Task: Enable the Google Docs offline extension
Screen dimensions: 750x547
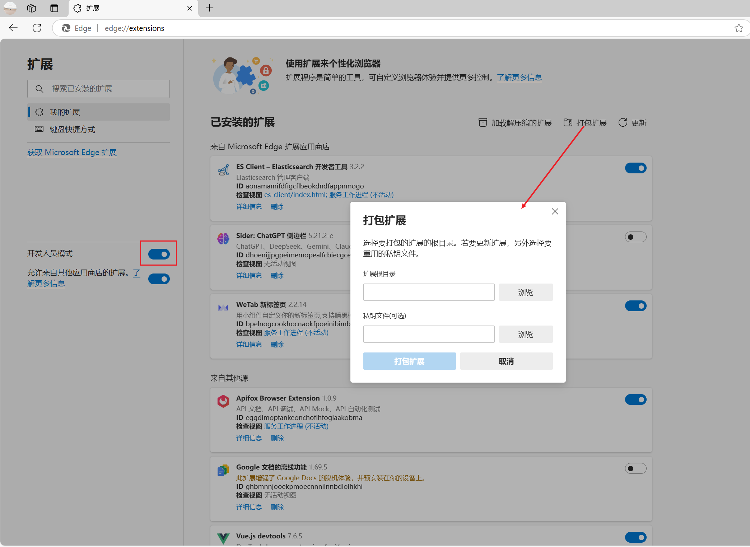Action: point(635,468)
